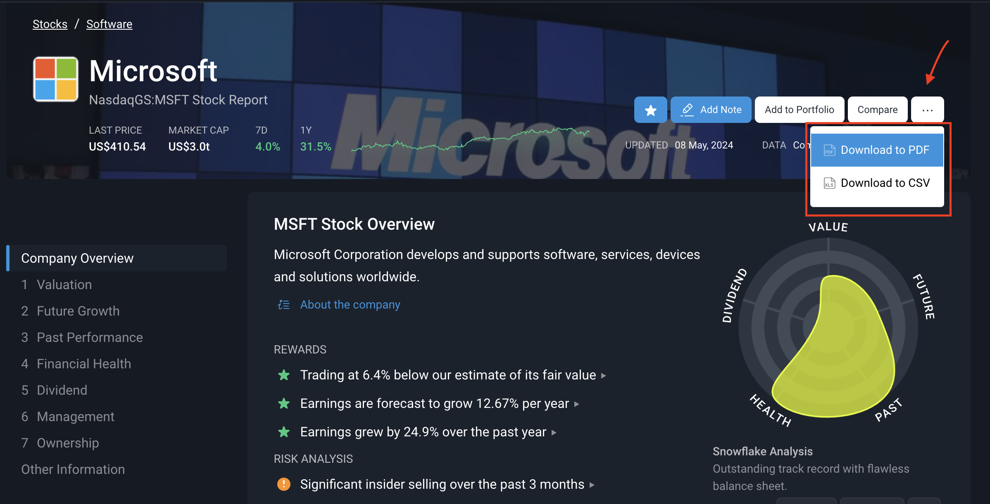990x504 pixels.
Task: Open the Software breadcrumb link
Action: click(x=109, y=24)
